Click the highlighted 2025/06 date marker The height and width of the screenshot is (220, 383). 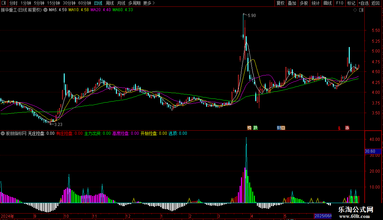click(x=323, y=216)
